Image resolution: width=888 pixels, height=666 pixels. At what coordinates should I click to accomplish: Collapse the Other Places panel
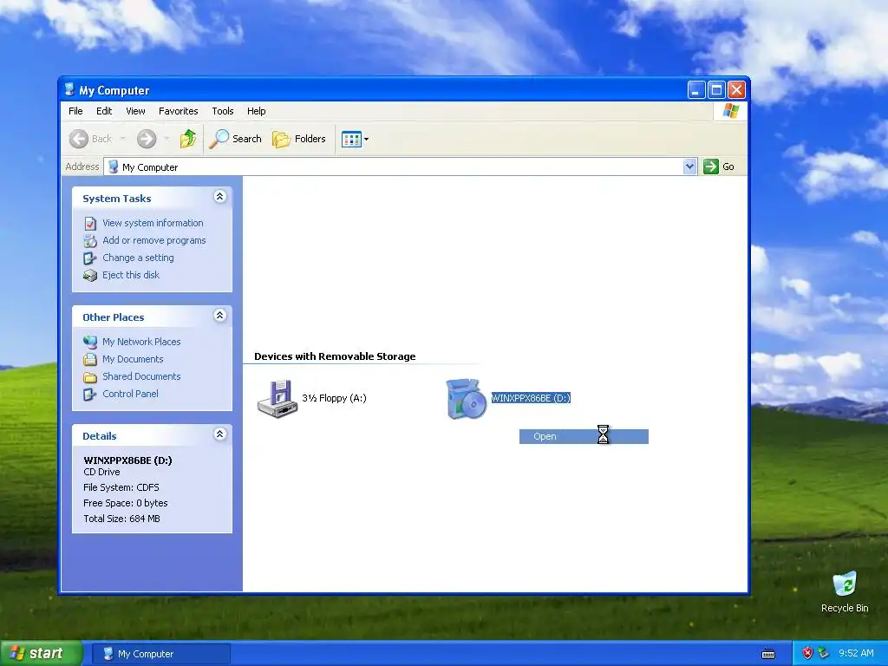click(219, 316)
